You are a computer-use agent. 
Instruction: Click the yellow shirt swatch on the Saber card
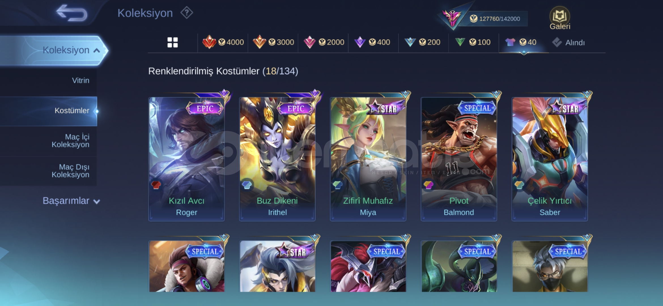[519, 185]
